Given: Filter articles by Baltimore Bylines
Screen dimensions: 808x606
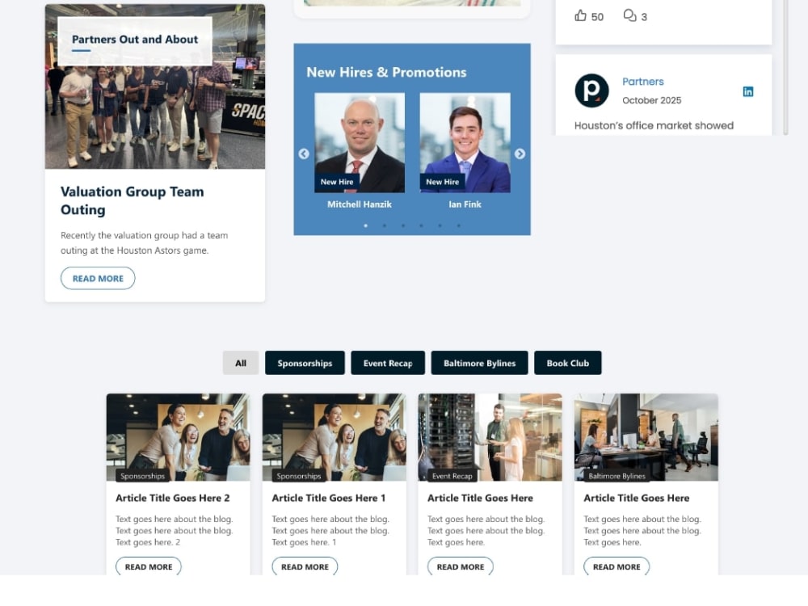Looking at the screenshot, I should [479, 363].
